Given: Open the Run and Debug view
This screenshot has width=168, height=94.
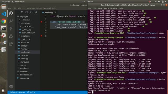Looking at the screenshot, I should tap(11, 36).
